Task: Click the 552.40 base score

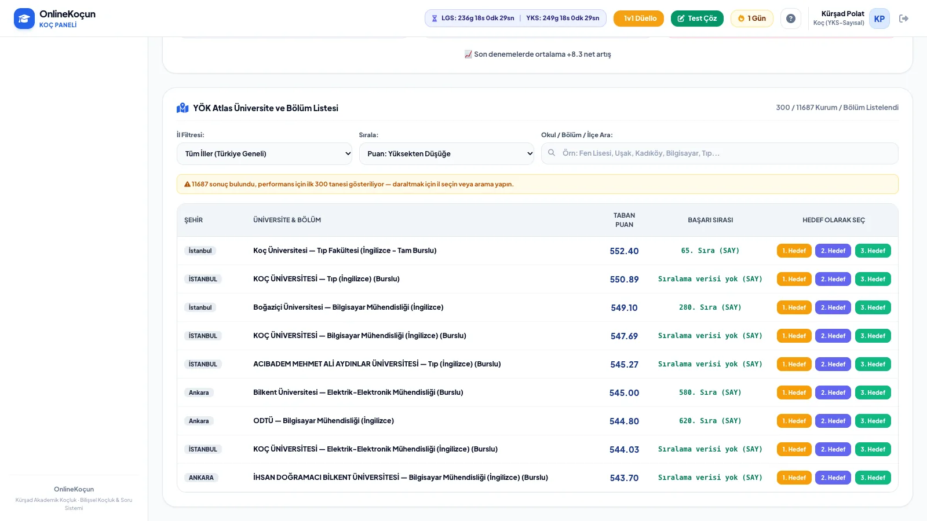Action: click(x=624, y=251)
